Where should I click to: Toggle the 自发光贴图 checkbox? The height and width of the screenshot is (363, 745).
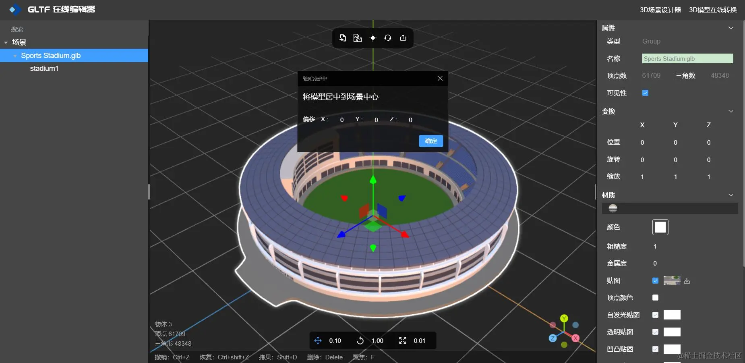(x=655, y=315)
